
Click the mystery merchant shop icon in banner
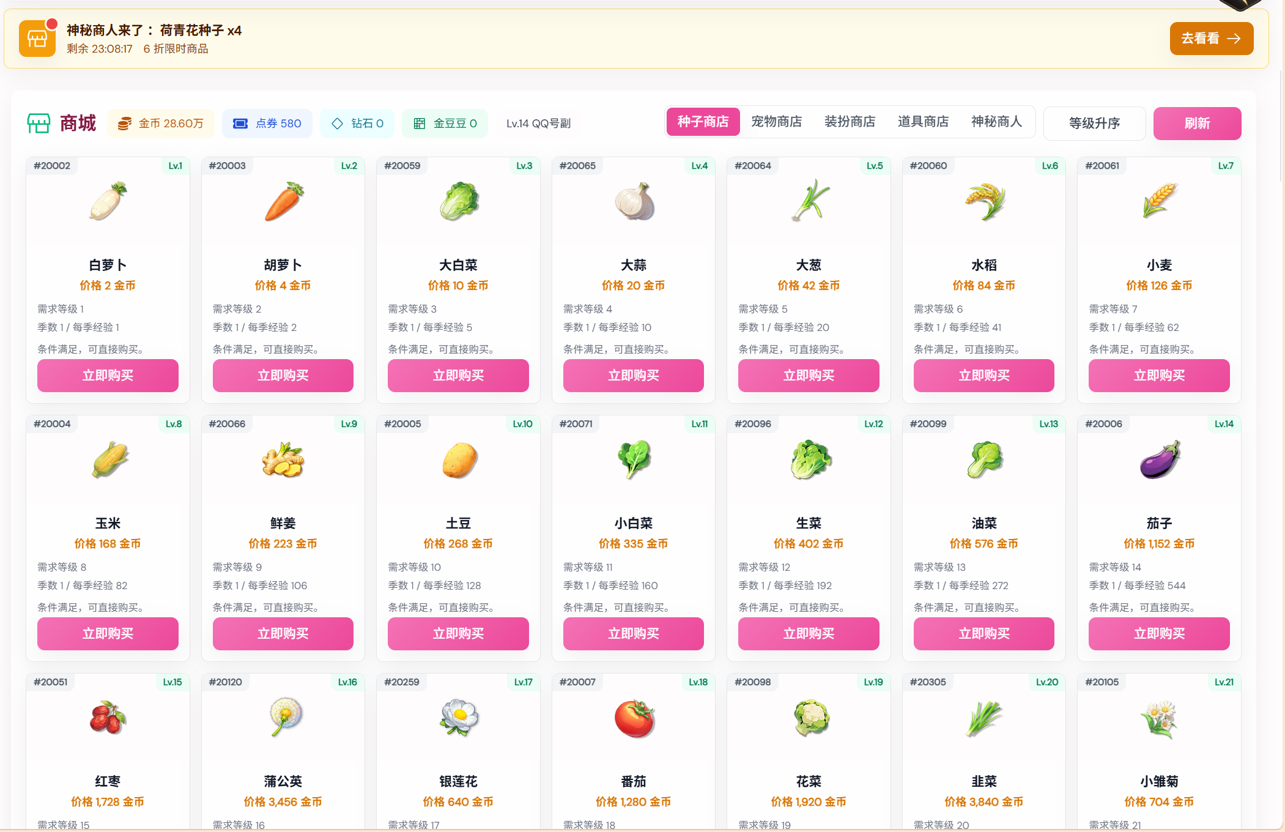(x=37, y=38)
